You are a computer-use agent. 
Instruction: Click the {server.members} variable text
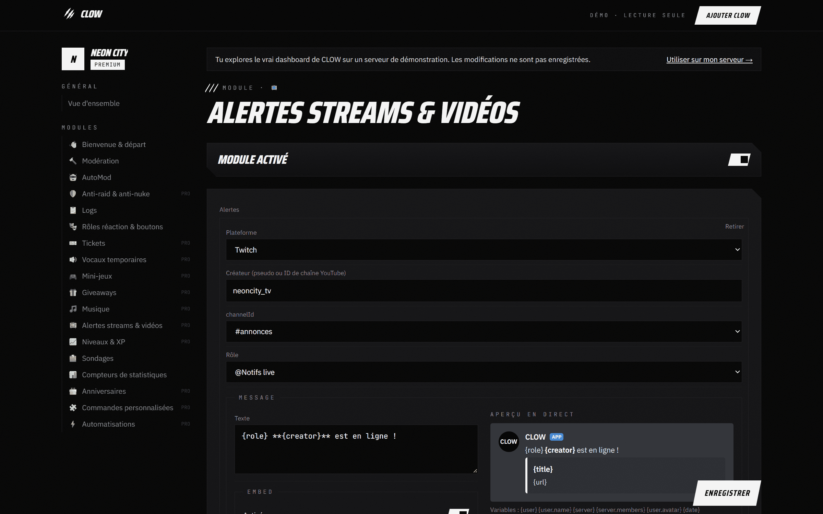coord(620,510)
